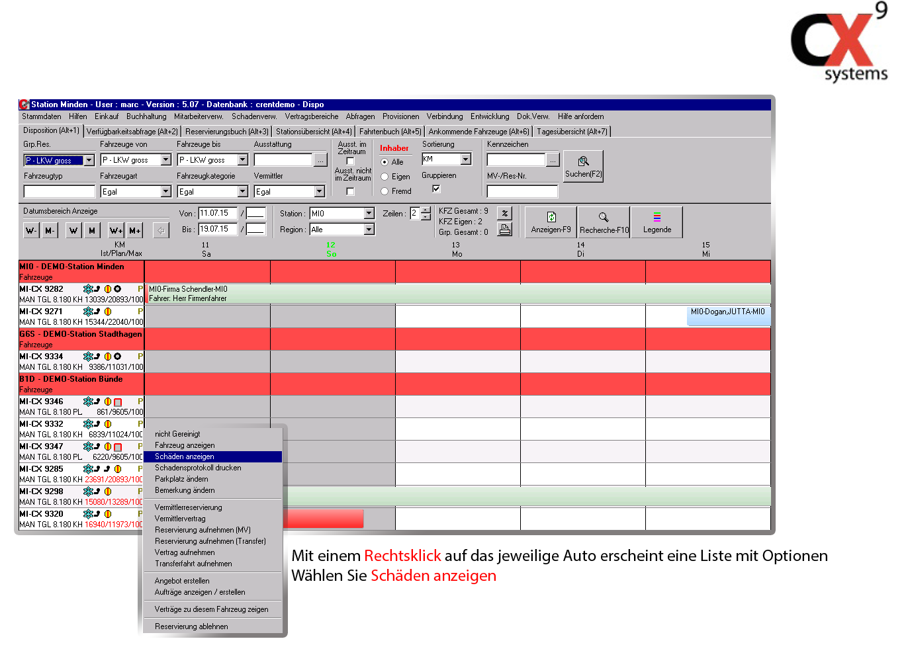Click the light blue M10-Dogan,JUTTA booking bar
The width and height of the screenshot is (908, 645).
(728, 316)
